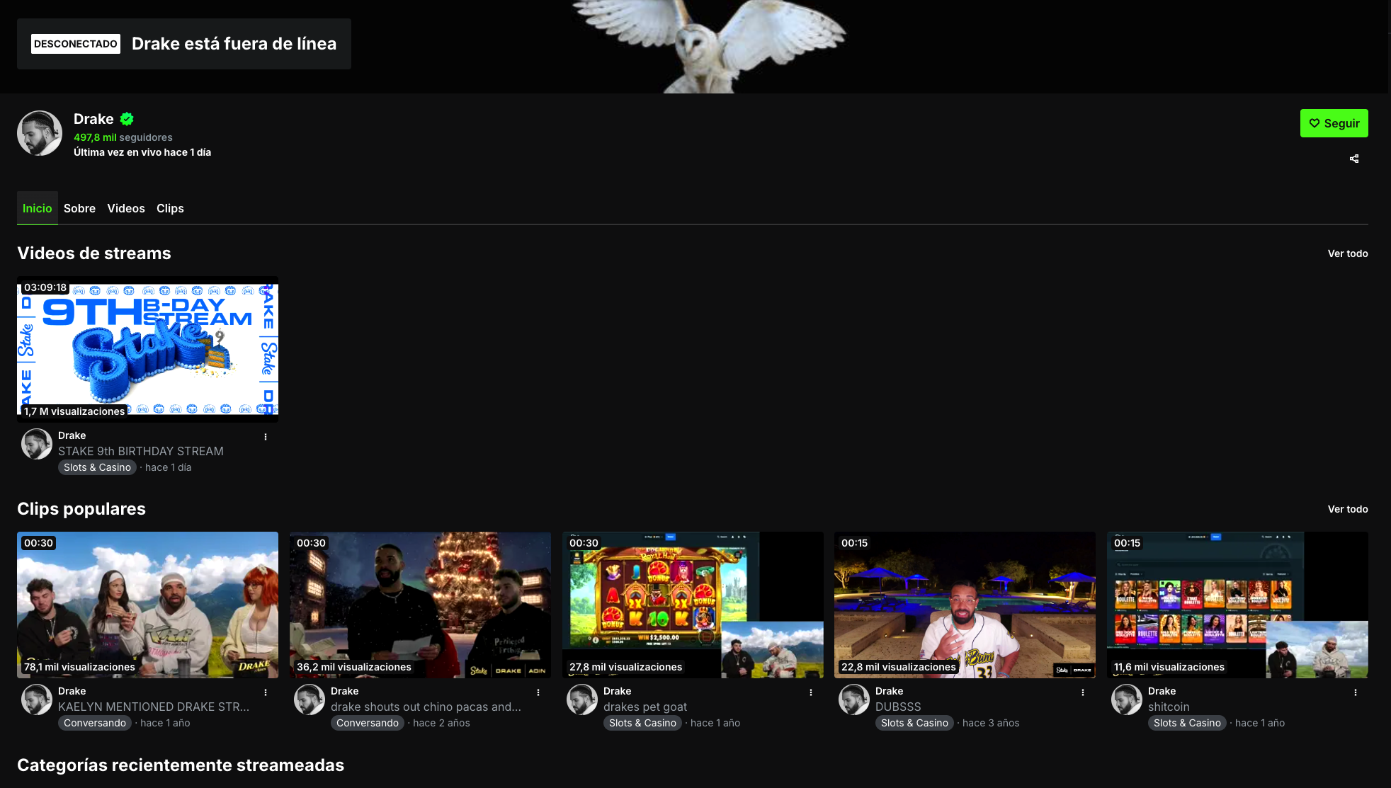Click Drake name above DUBSSS title

coord(890,691)
